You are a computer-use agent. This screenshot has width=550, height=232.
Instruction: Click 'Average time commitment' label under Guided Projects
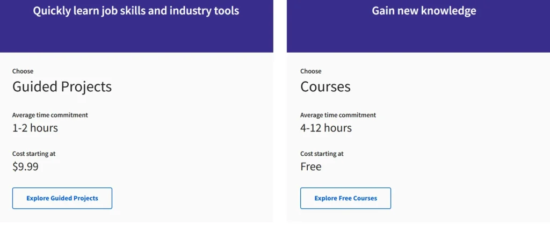coord(50,115)
